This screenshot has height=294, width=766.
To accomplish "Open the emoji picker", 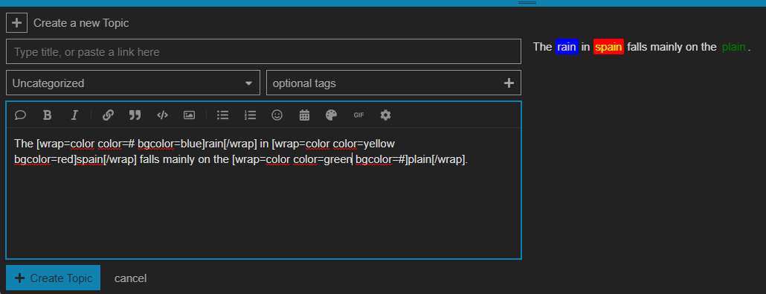I will pyautogui.click(x=277, y=115).
